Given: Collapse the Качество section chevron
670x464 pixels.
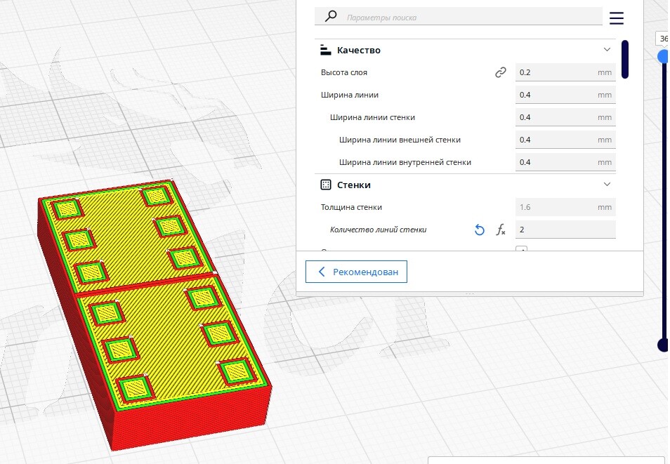Looking at the screenshot, I should click(x=607, y=50).
